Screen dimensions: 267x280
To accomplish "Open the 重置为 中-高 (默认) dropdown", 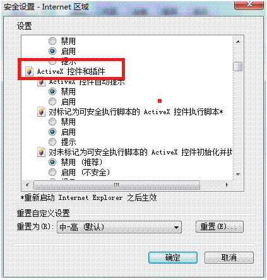I will pos(119,227).
